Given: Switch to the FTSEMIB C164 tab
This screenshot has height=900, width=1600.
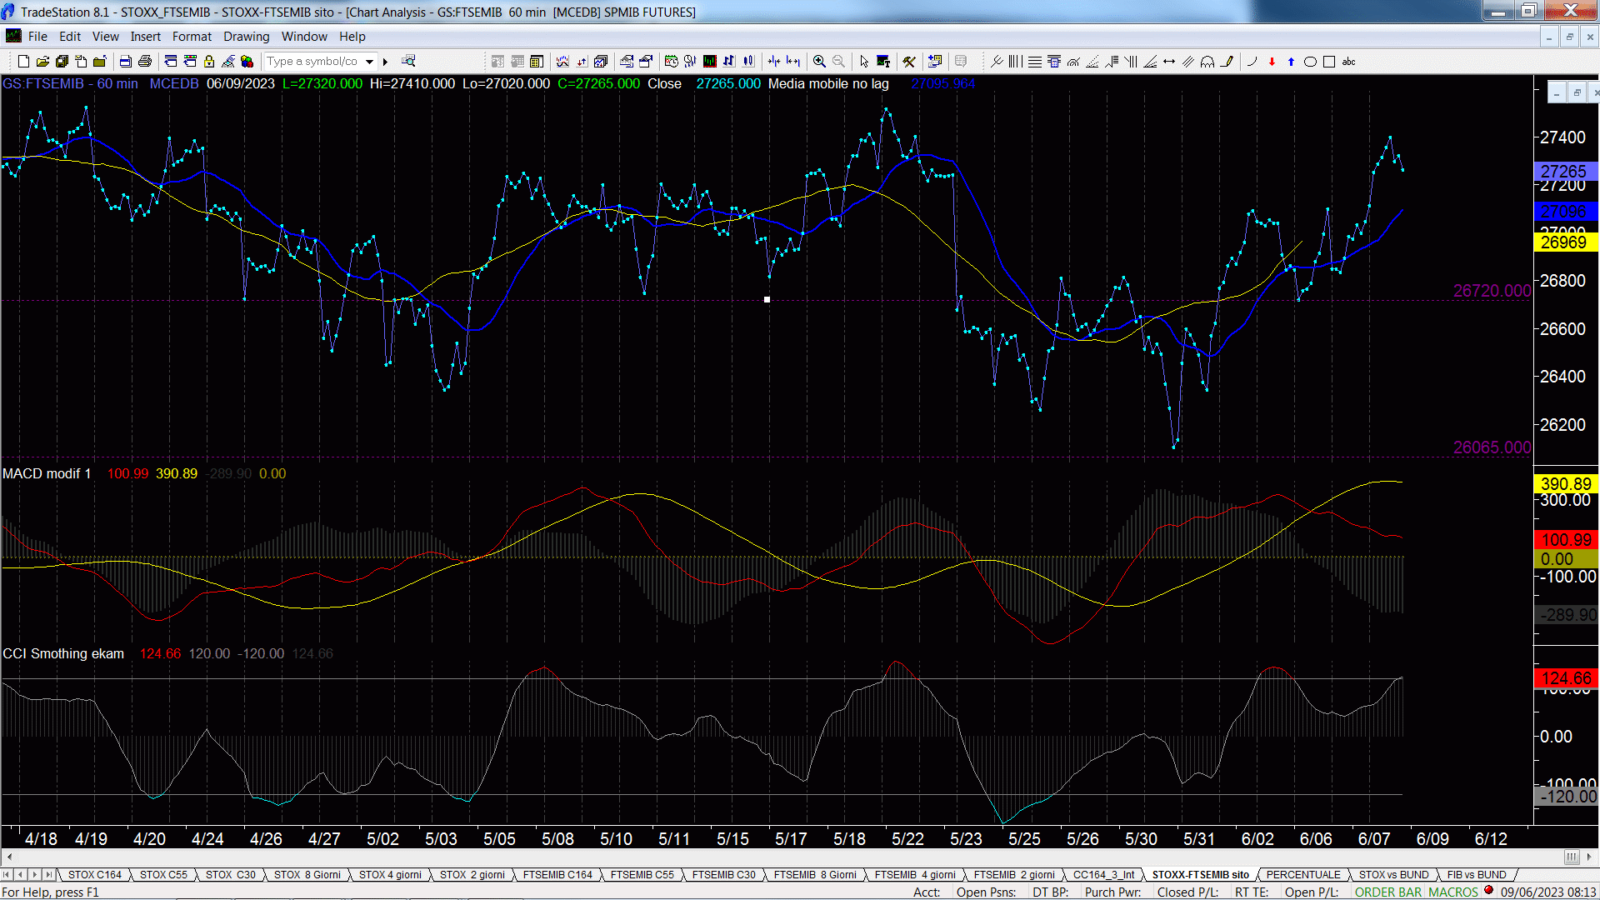Looking at the screenshot, I should point(557,874).
